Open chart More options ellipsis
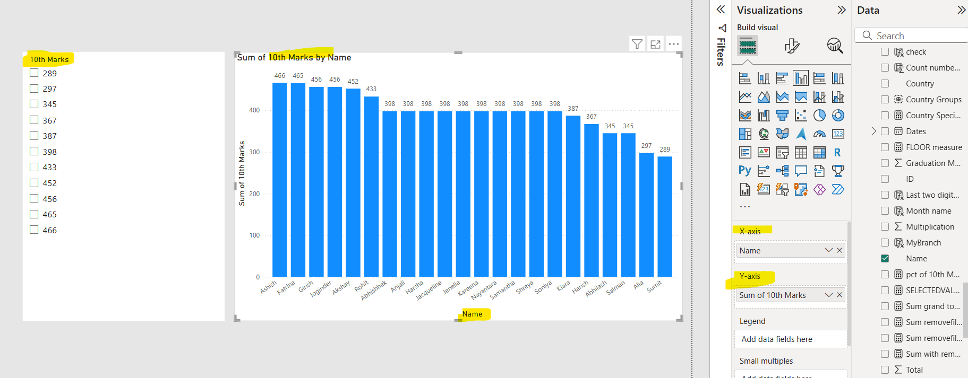This screenshot has width=968, height=378. tap(674, 44)
